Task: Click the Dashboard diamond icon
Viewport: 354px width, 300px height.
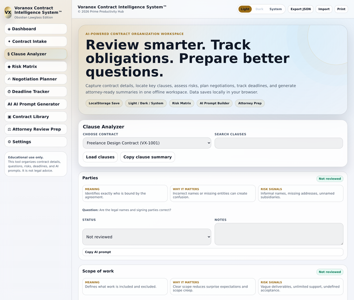Action: (9, 29)
